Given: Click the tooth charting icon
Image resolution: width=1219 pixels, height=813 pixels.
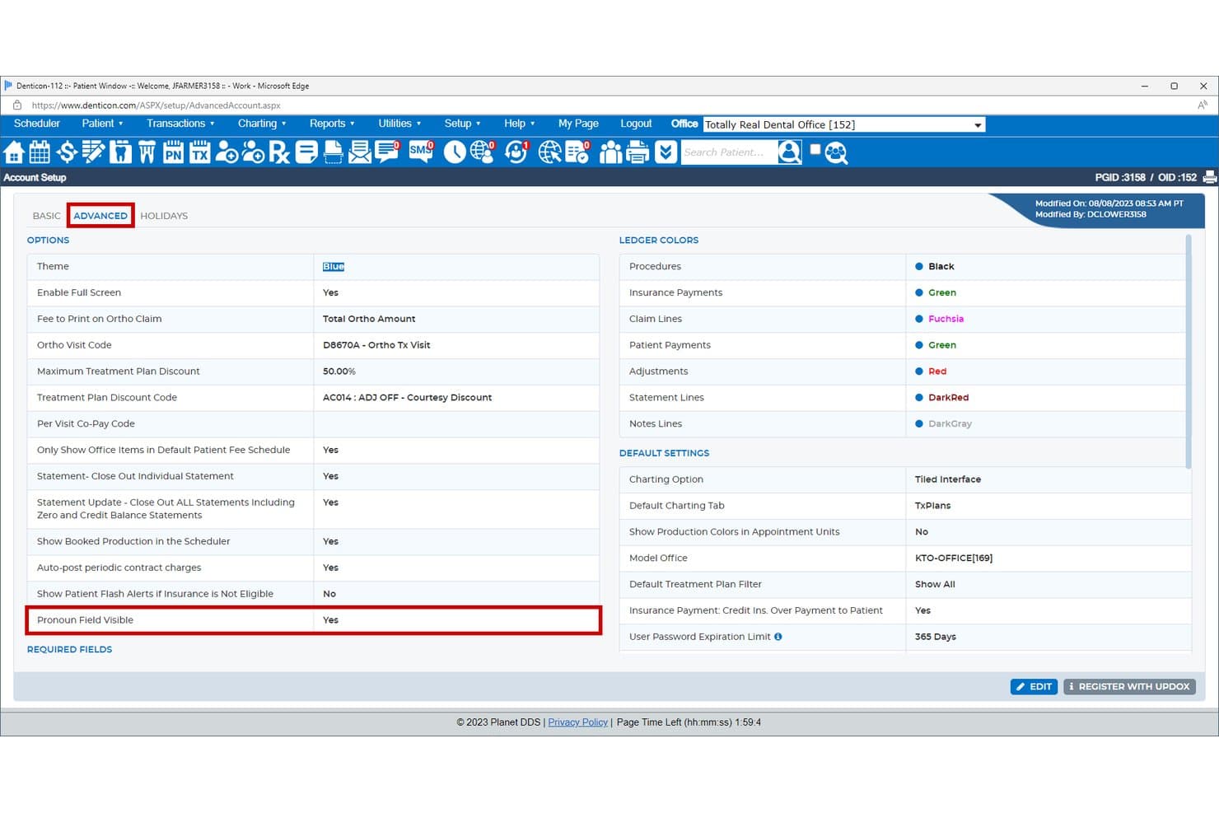Looking at the screenshot, I should pos(120,152).
